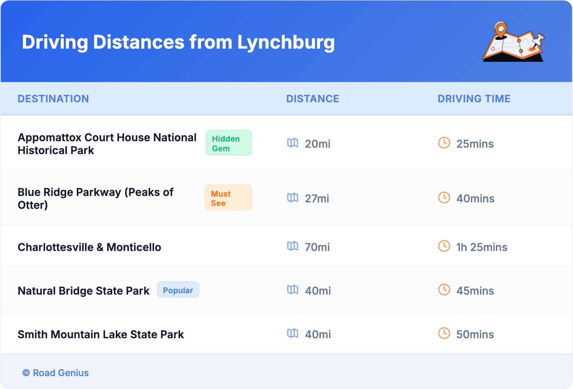Select Appomattox Court House National Historical Park
This screenshot has height=389, width=573.
pyautogui.click(x=107, y=144)
